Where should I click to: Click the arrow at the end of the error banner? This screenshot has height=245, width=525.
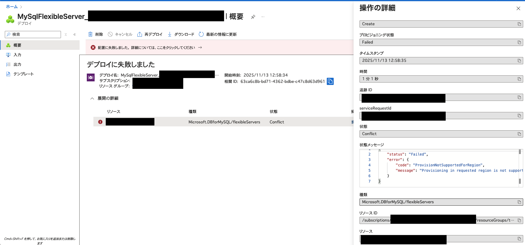coord(200,47)
